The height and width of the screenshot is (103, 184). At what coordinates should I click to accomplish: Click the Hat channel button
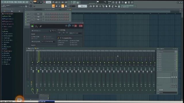(38, 19)
